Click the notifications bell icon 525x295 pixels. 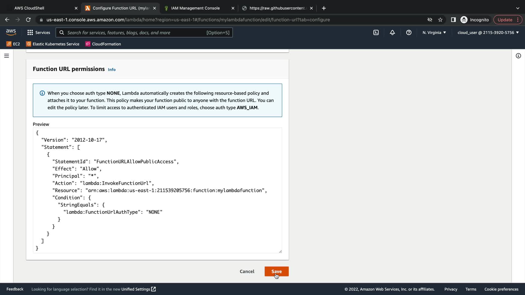(x=392, y=33)
